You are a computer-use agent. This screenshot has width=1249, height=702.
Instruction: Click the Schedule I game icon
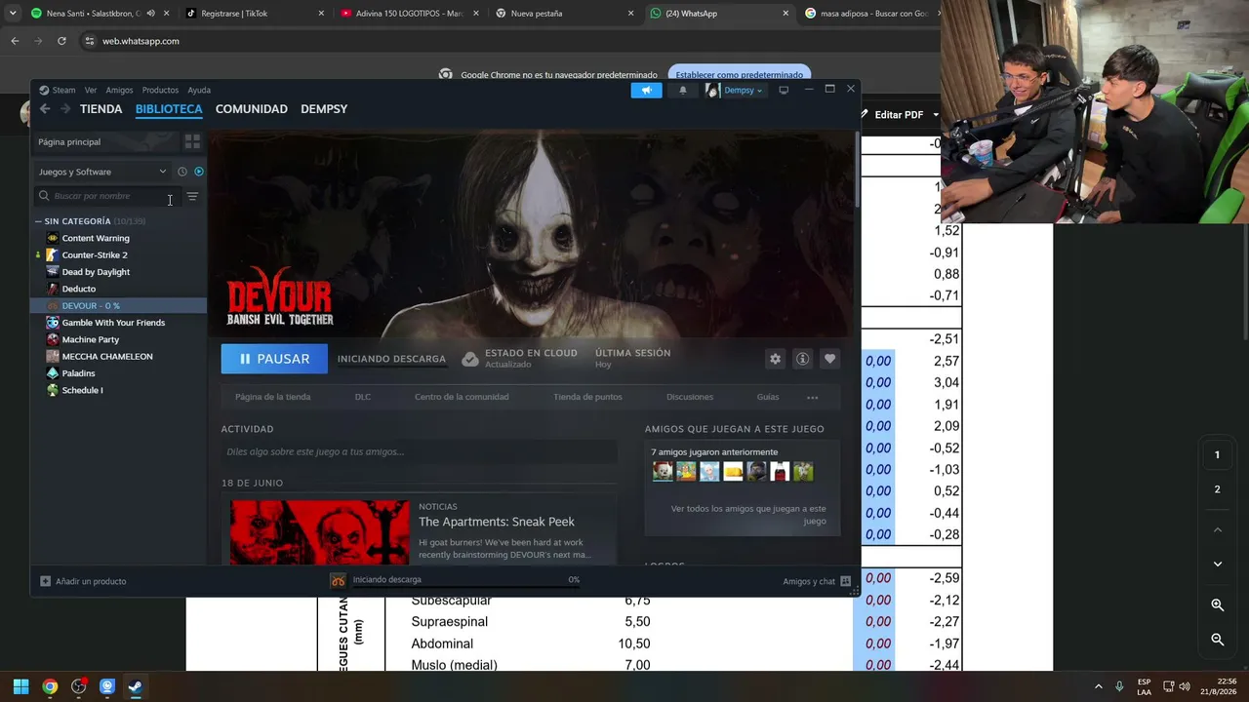pos(53,390)
